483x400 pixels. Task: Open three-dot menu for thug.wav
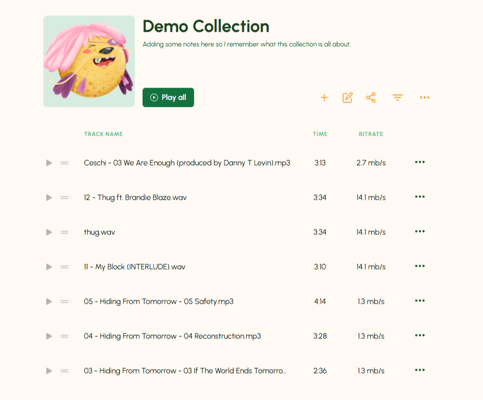coord(420,232)
